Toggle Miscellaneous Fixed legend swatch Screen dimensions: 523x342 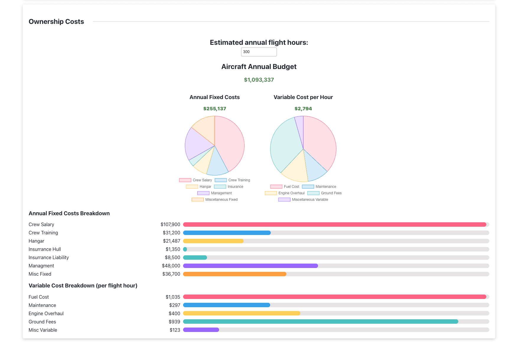198,200
